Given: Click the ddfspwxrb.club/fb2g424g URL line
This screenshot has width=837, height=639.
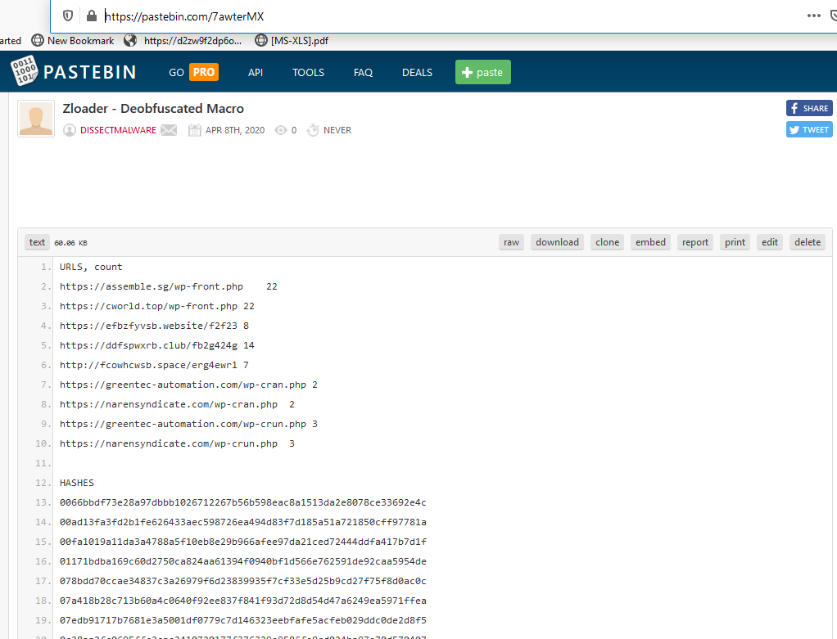Looking at the screenshot, I should tap(157, 345).
